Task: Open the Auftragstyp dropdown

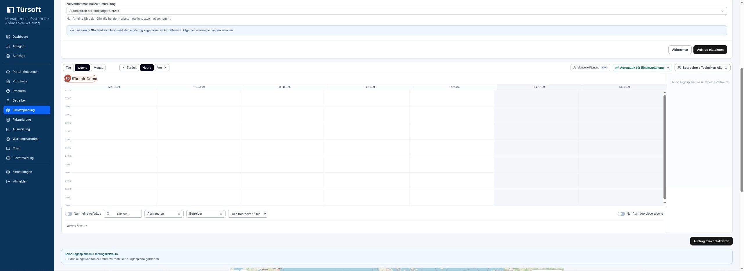Action: pos(164,214)
